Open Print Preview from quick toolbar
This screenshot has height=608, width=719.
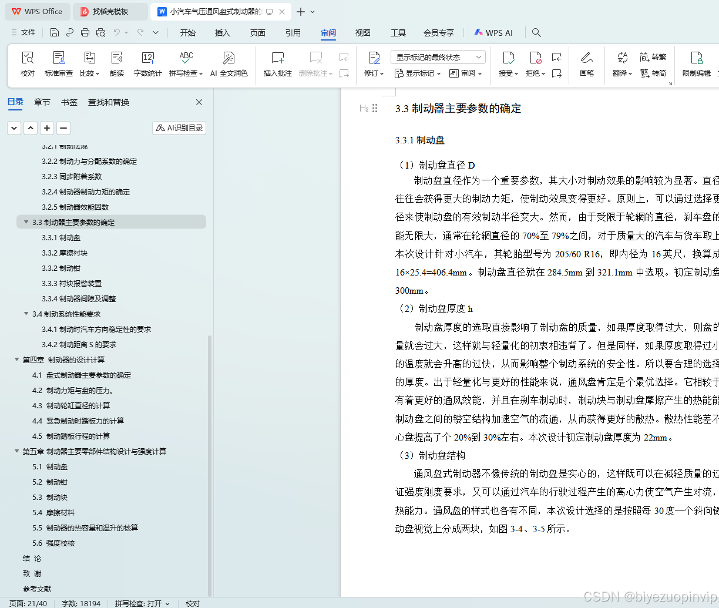[100, 32]
